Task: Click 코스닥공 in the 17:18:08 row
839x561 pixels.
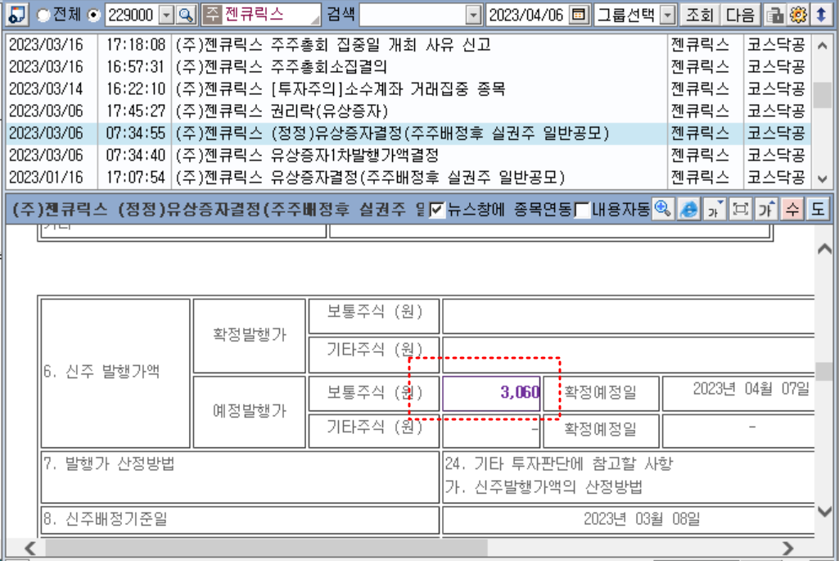Action: point(776,44)
